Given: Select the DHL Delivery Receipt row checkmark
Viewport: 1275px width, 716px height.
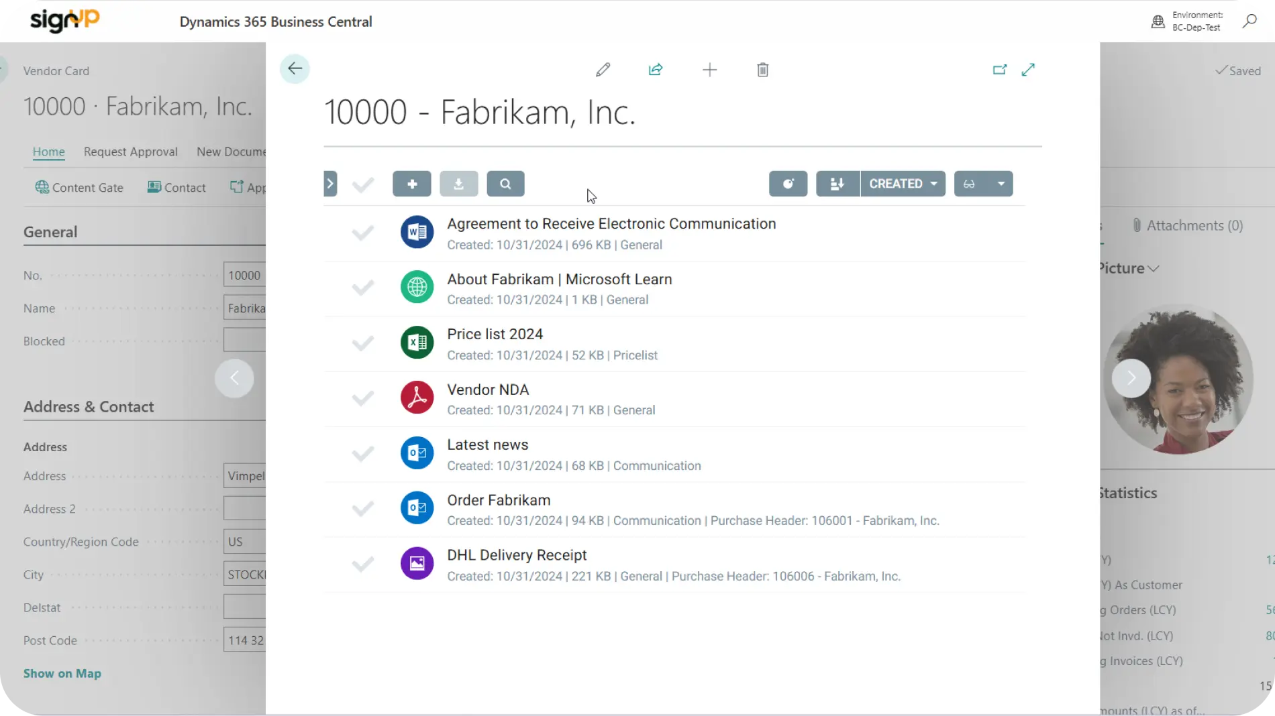Looking at the screenshot, I should 362,564.
